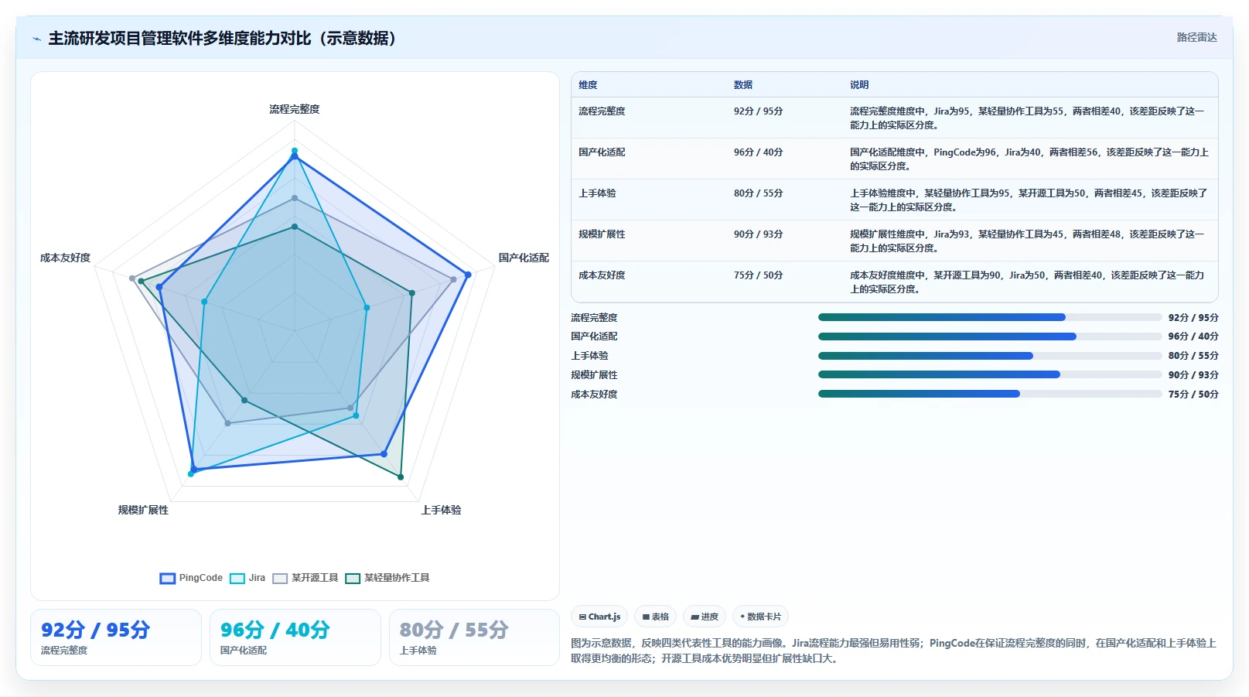This screenshot has height=697, width=1249.
Task: Click the 80分 / 55分 value in the table
Action: tap(758, 193)
